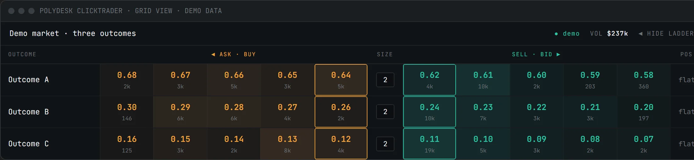The width and height of the screenshot is (694, 160).
Task: Buy Outcome A at 0.64 ask
Action: click(x=341, y=80)
